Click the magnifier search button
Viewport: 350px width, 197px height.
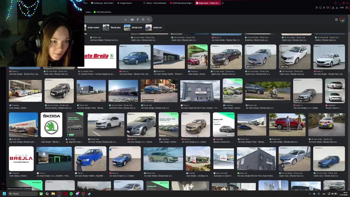(148, 19)
